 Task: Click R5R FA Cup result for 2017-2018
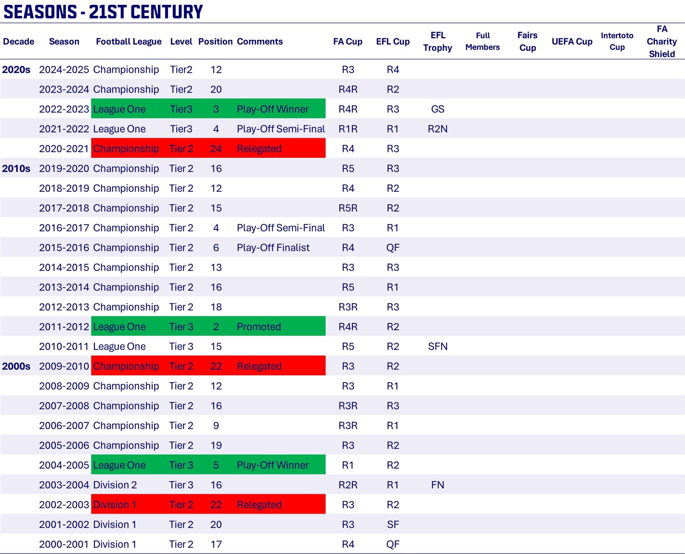click(x=348, y=208)
